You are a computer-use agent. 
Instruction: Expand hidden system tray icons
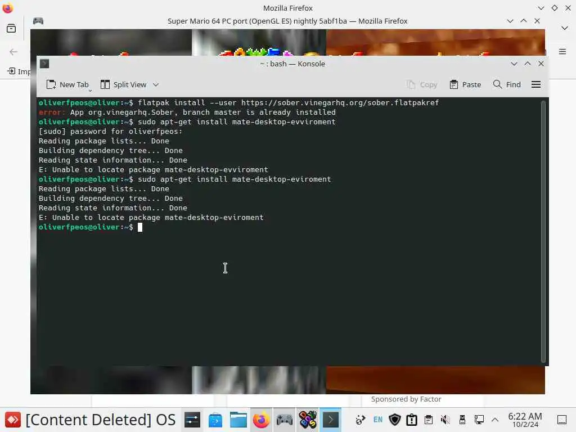click(x=495, y=420)
